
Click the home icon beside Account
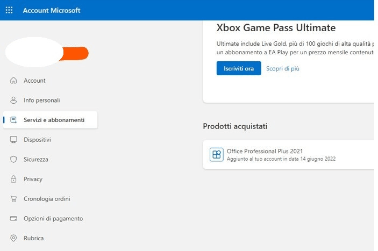(x=13, y=80)
